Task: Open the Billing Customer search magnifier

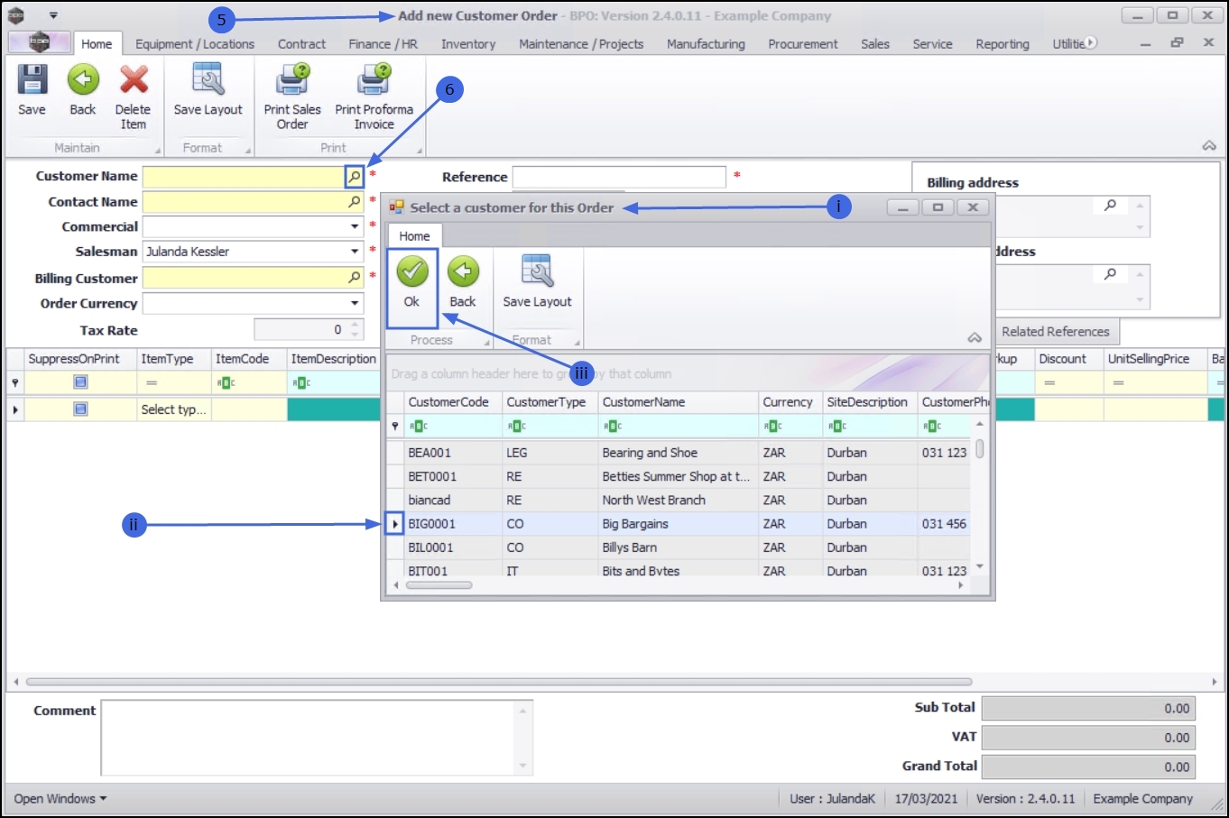Action: point(355,278)
